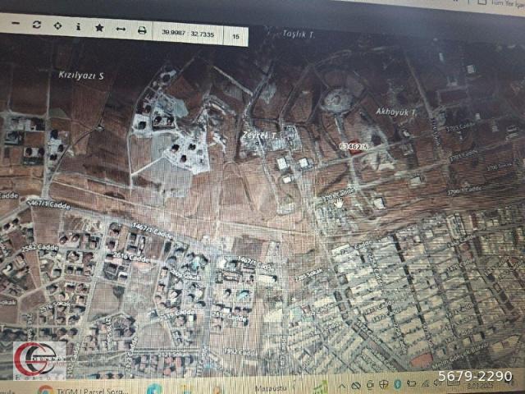Click the coordinate readout 39.9987 : 32.7335
This screenshot has width=525, height=394.
point(188,33)
